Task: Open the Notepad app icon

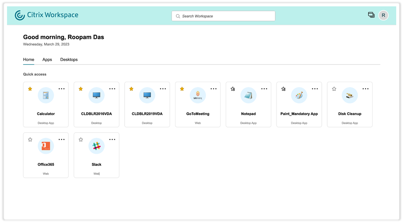Action: pos(248,95)
